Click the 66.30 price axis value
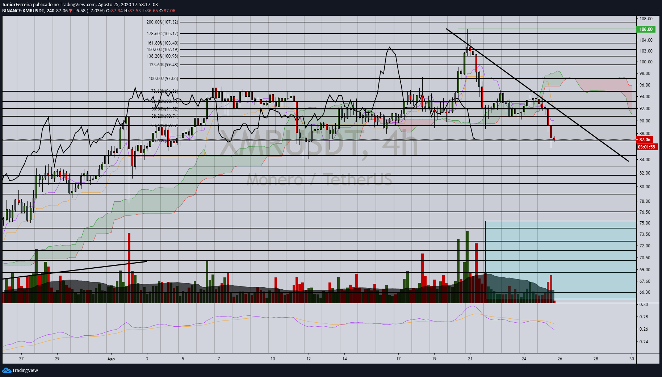The image size is (662, 377). click(x=645, y=292)
